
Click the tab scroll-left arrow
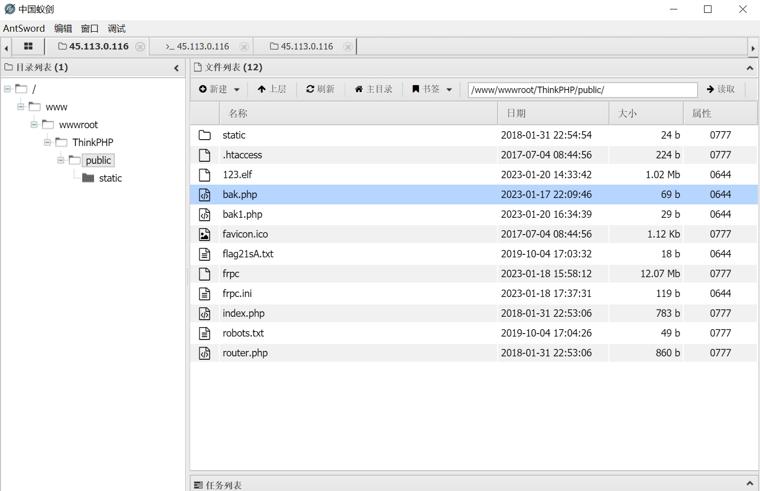click(6, 49)
